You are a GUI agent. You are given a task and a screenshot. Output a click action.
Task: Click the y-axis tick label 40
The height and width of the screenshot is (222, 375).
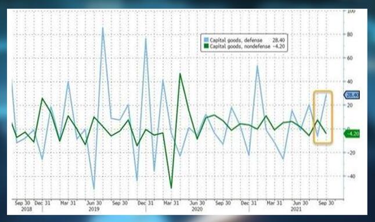pos(349,82)
